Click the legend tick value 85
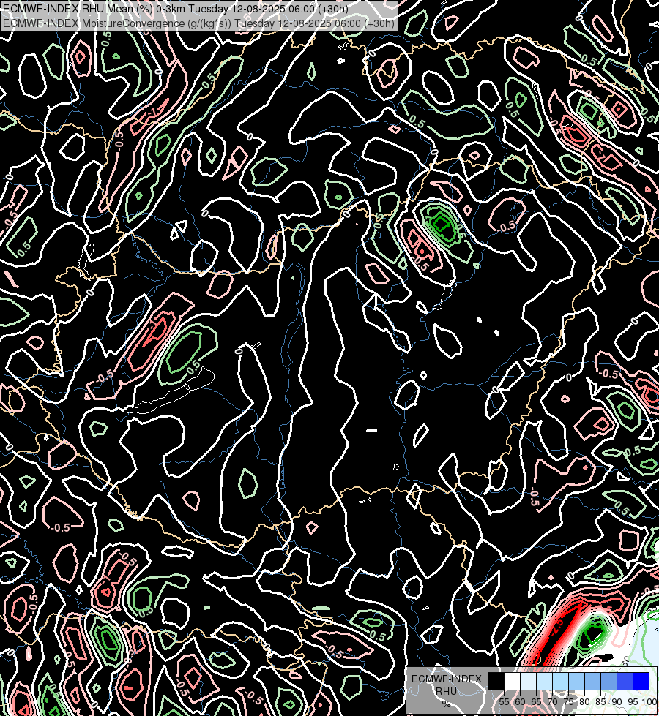Screen dimensions: 659x716 [x=600, y=702]
